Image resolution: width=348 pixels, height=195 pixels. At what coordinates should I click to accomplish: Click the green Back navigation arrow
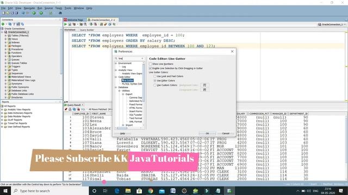tap(34, 13)
